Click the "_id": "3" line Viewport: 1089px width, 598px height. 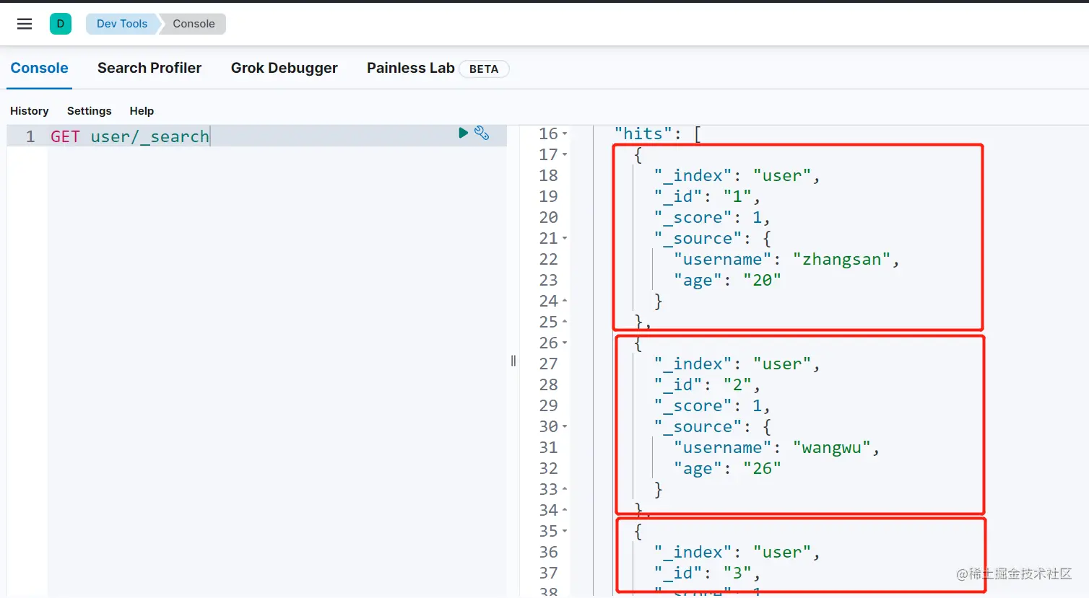click(x=707, y=573)
